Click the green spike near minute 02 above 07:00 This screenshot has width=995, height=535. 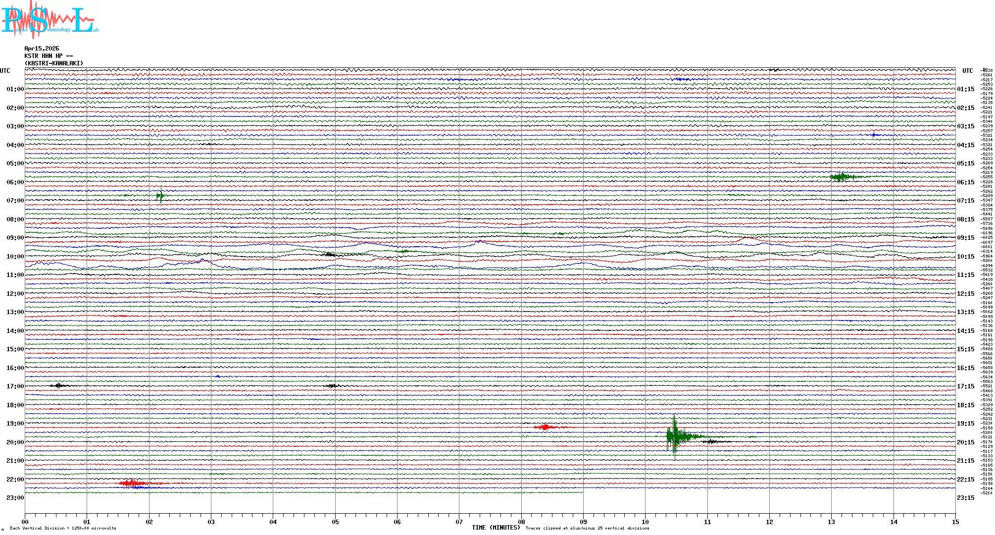160,196
